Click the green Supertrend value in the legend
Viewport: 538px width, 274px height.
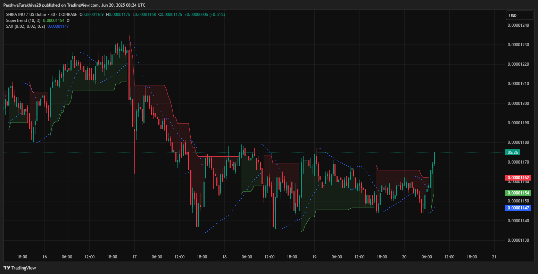tap(53, 20)
